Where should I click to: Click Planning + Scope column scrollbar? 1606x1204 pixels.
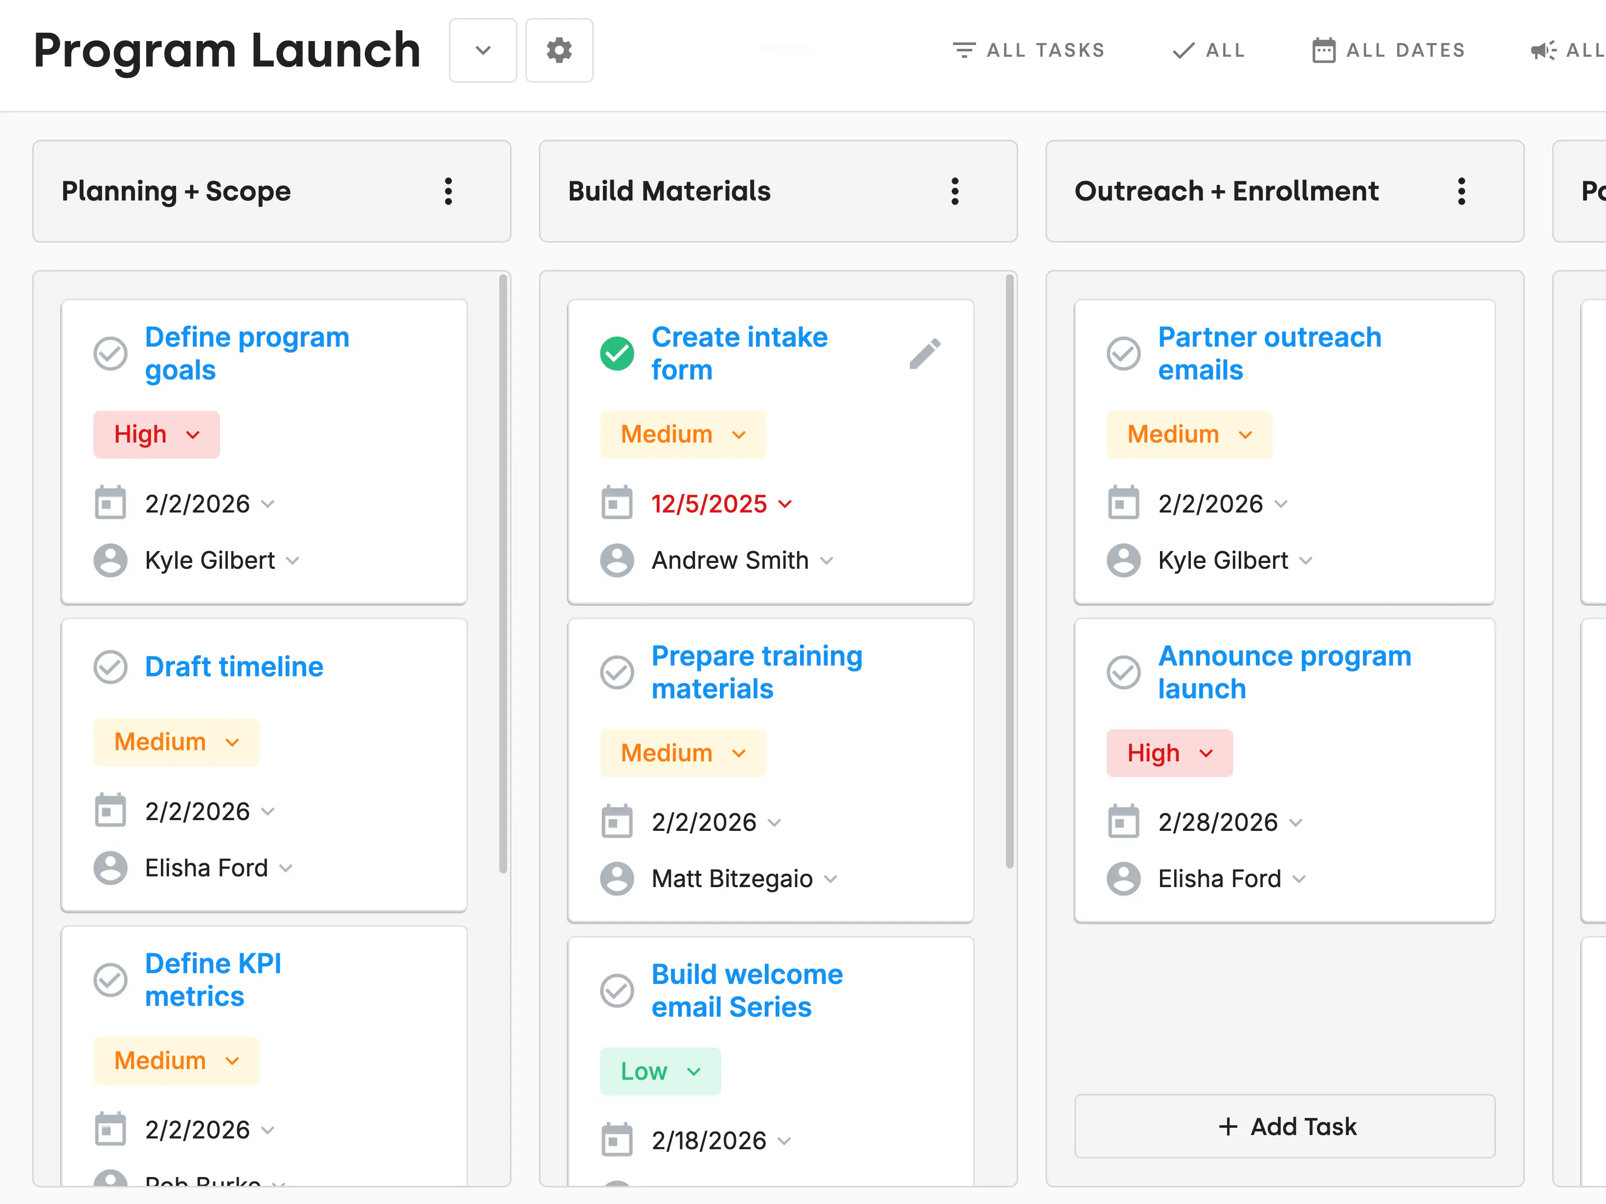[x=502, y=574]
